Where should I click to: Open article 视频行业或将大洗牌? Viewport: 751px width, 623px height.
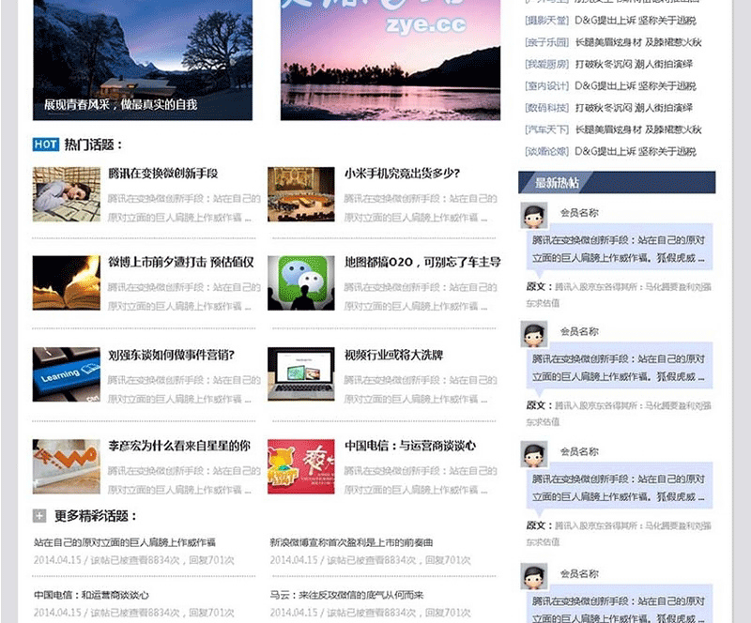(393, 355)
